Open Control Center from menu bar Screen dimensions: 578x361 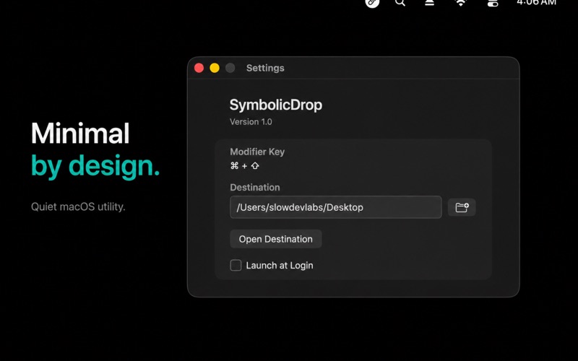[493, 3]
